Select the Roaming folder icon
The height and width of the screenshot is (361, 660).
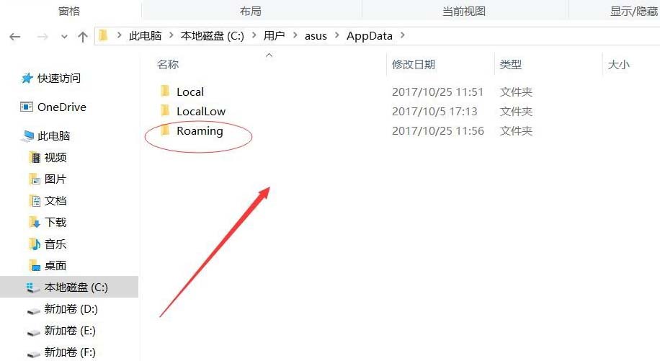click(x=165, y=130)
